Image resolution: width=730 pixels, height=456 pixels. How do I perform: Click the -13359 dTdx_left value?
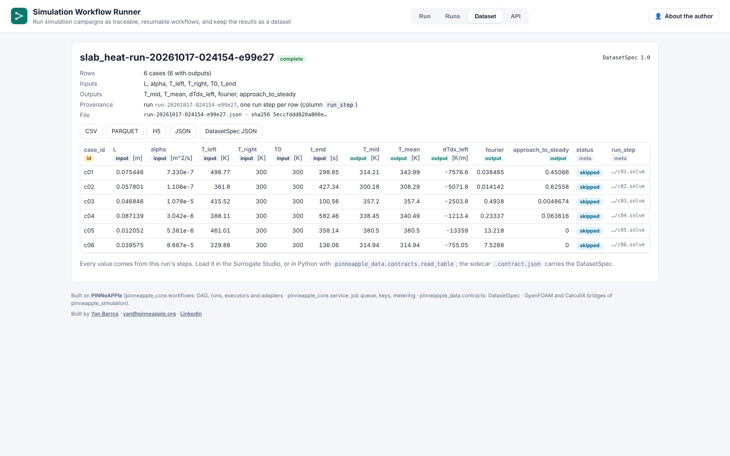(457, 231)
